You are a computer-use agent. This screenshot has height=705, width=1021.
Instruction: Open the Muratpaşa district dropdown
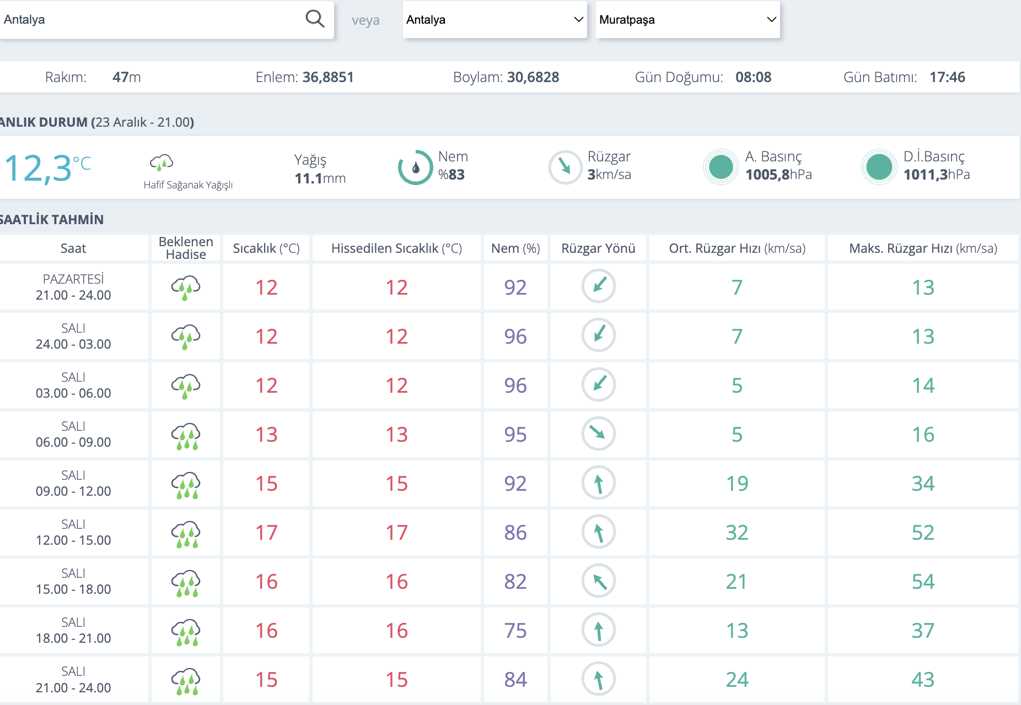pyautogui.click(x=687, y=19)
